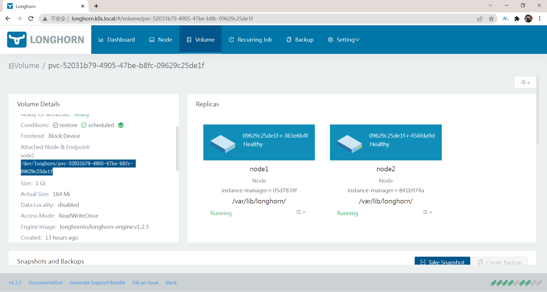The height and width of the screenshot is (292, 547).
Task: Click the Recurring Job clock icon
Action: [231, 40]
